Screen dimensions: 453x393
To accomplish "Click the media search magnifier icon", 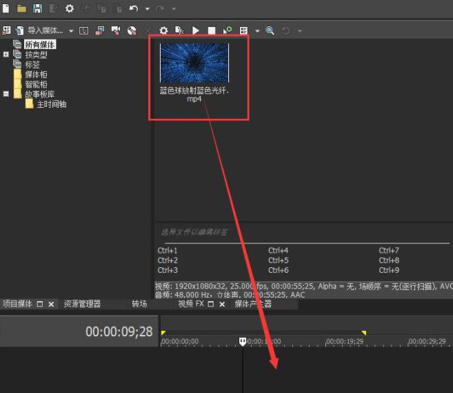I will click(x=270, y=30).
